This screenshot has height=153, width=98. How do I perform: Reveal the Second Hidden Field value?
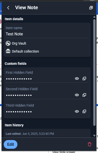77,95
